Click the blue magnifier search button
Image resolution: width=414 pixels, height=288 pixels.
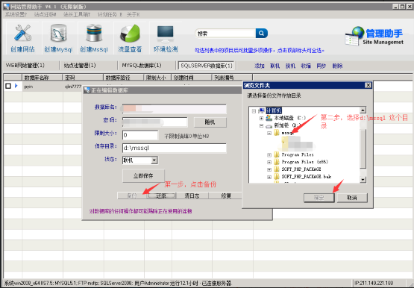(x=261, y=34)
